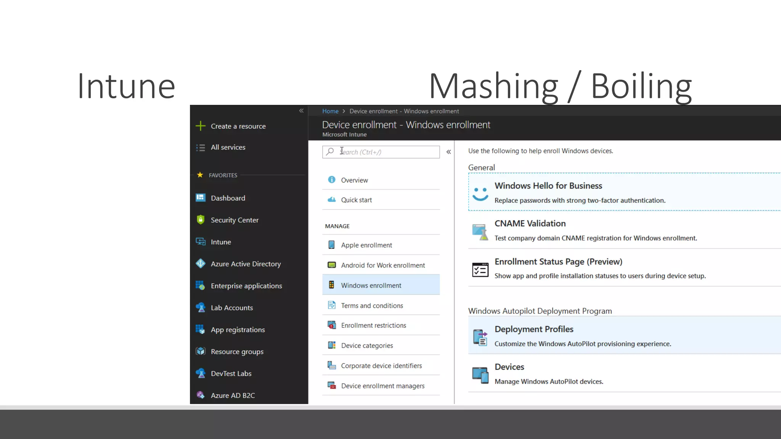781x439 pixels.
Task: Click the favorites star icon
Action: (x=200, y=175)
